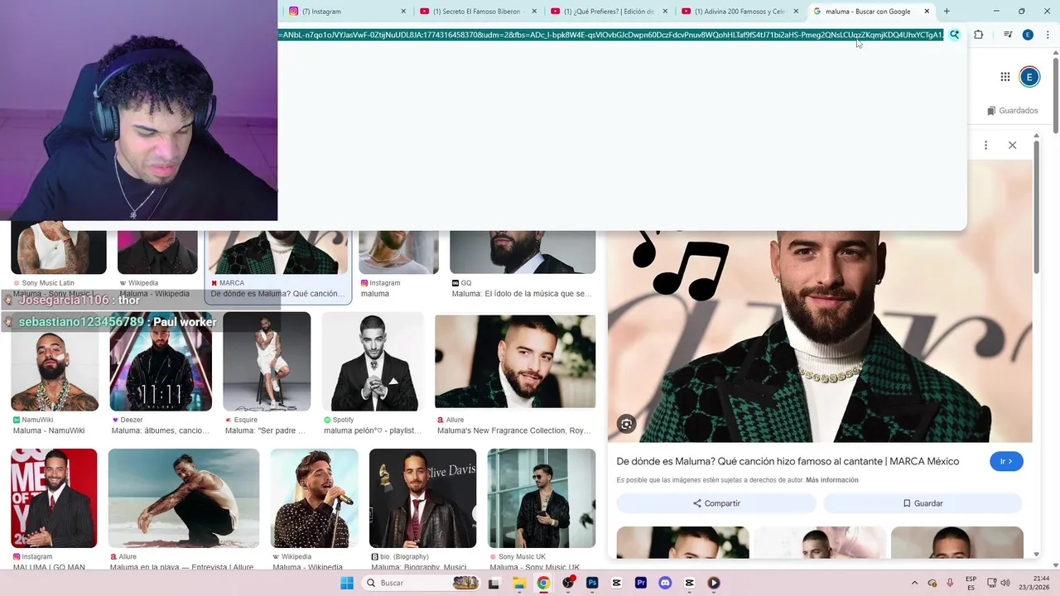Open Task View on the taskbar

[x=494, y=583]
